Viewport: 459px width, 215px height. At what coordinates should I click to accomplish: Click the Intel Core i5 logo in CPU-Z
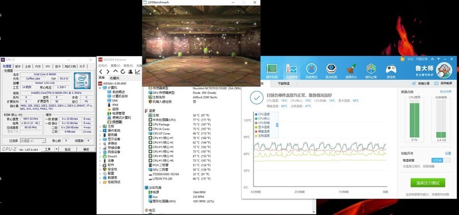point(82,81)
